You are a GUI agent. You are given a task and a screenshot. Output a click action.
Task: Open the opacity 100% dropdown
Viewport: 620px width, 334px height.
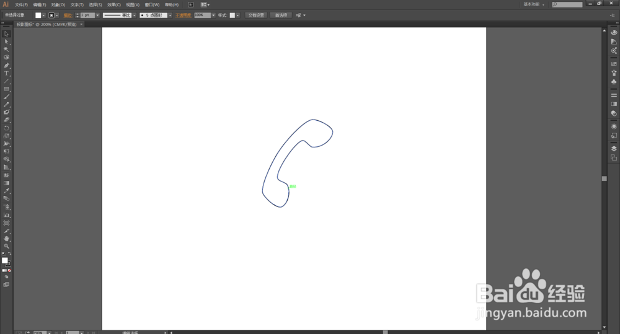pyautogui.click(x=213, y=15)
